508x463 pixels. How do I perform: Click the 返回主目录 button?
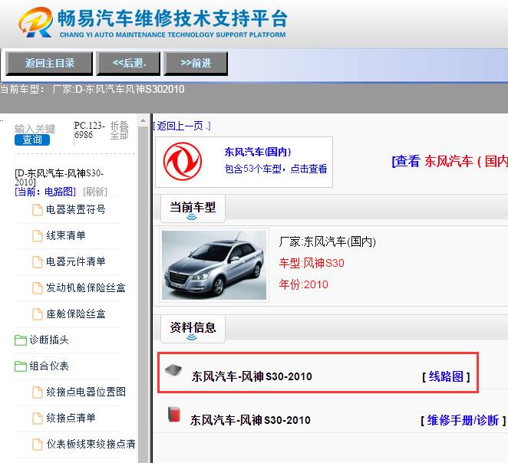(50, 63)
